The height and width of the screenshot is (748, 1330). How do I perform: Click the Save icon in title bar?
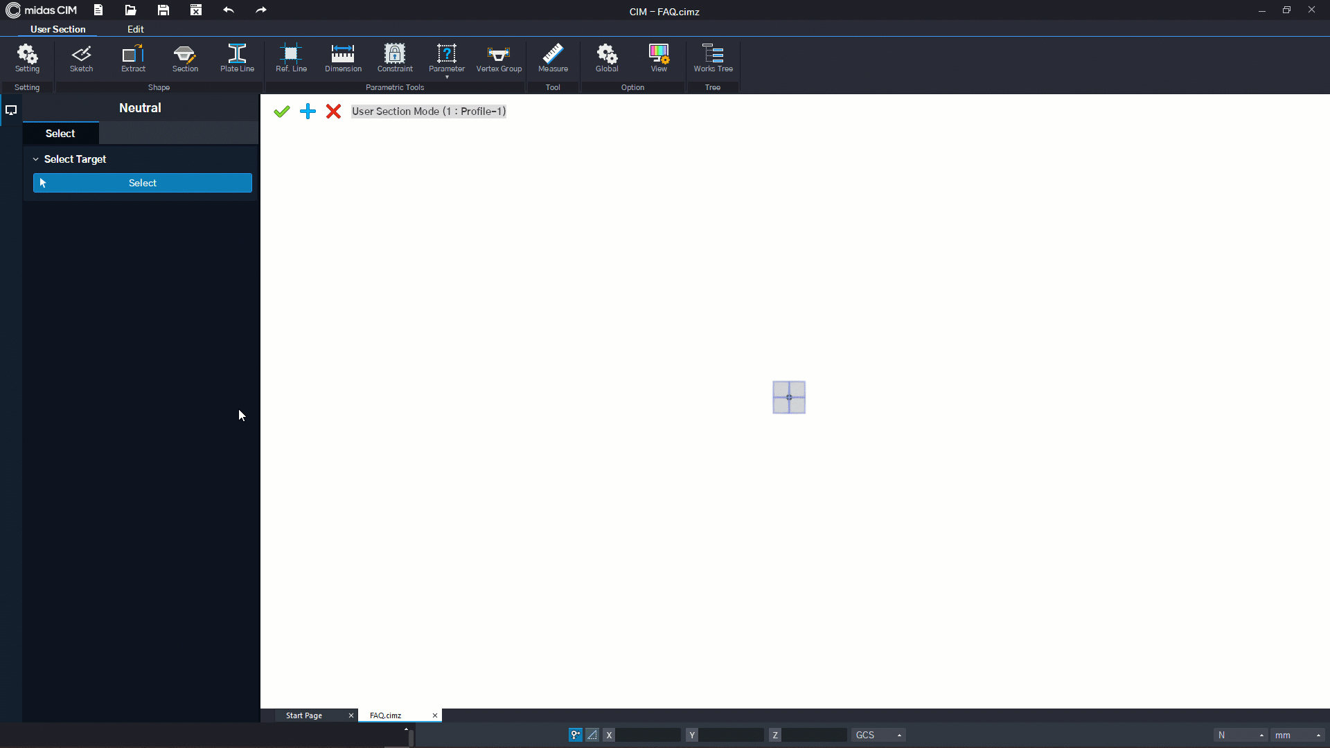coord(163,10)
